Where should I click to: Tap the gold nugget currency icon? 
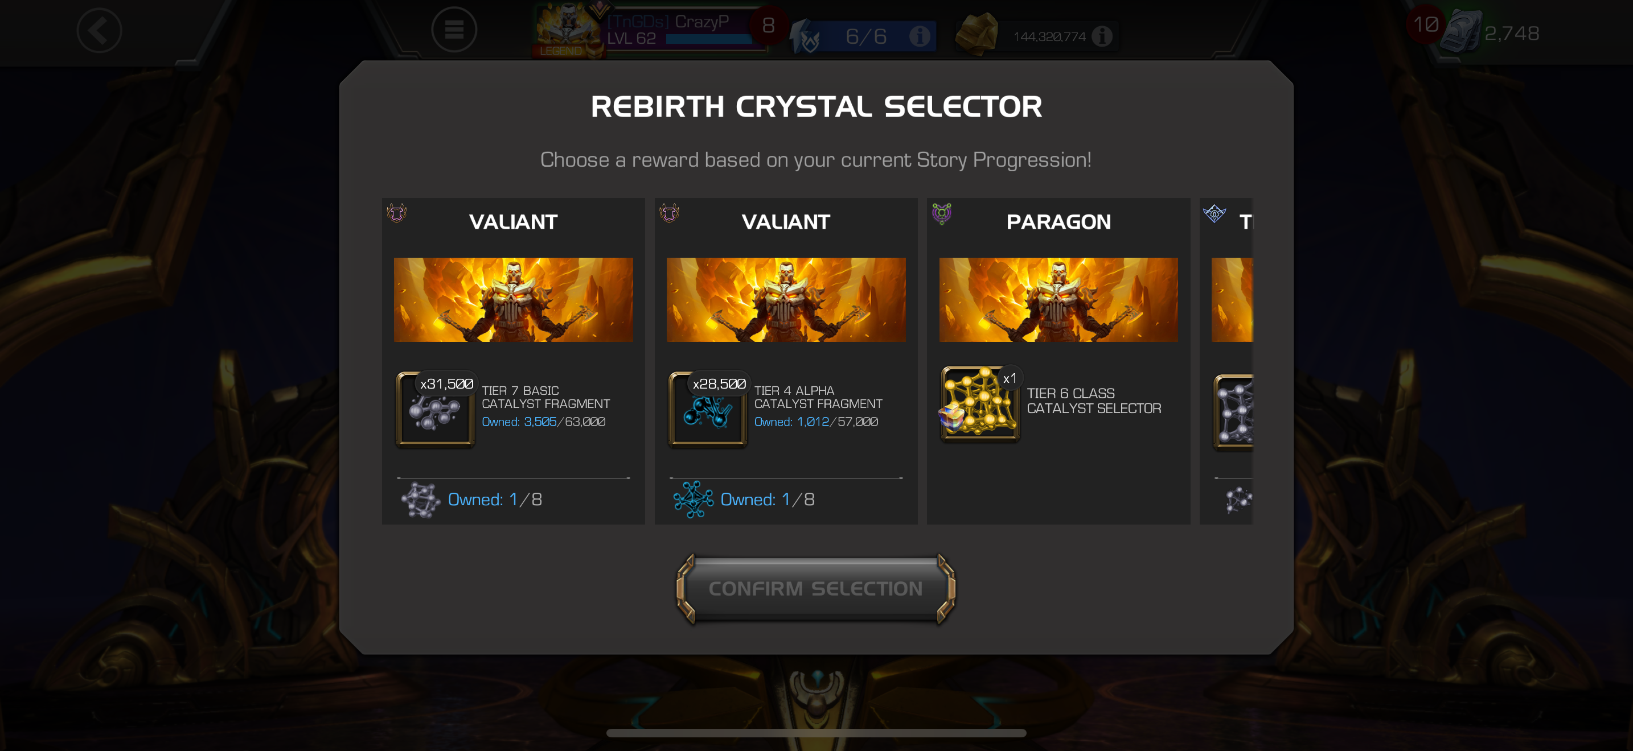pos(976,35)
